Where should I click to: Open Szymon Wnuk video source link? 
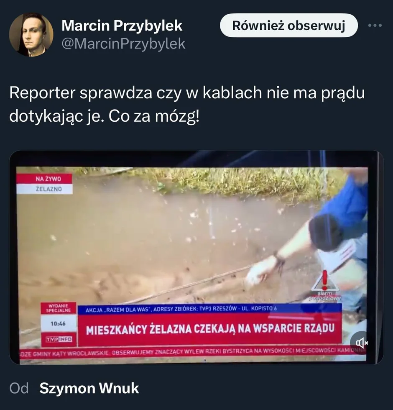(89, 388)
